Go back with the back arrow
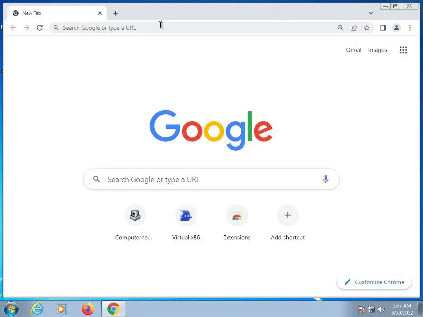423x317 pixels. point(13,28)
